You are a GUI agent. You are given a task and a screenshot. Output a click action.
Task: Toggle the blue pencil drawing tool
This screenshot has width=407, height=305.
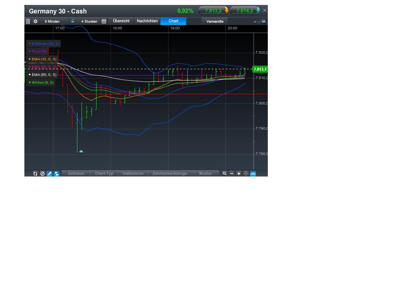(x=49, y=174)
